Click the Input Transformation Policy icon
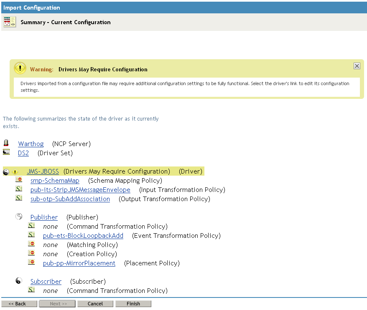 pos(18,189)
